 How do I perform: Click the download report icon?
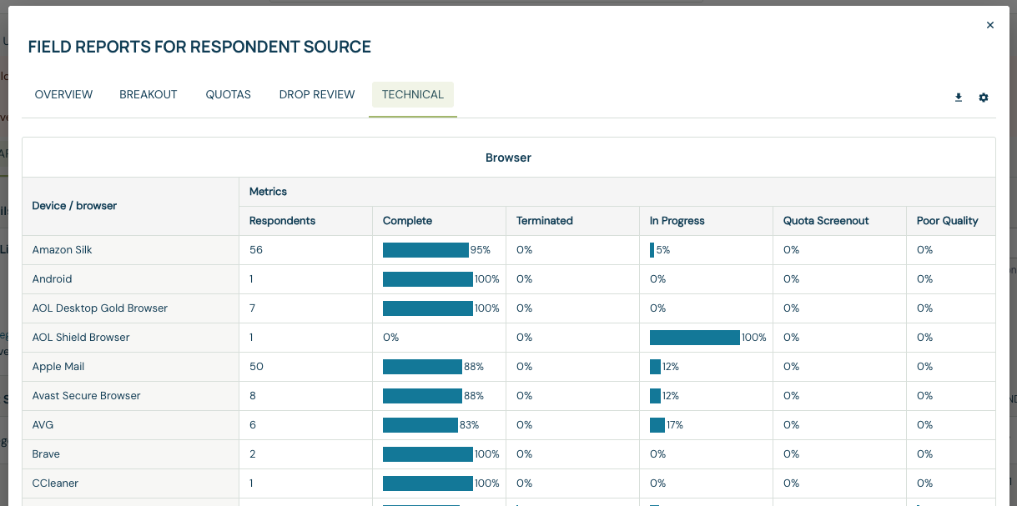[x=959, y=98]
